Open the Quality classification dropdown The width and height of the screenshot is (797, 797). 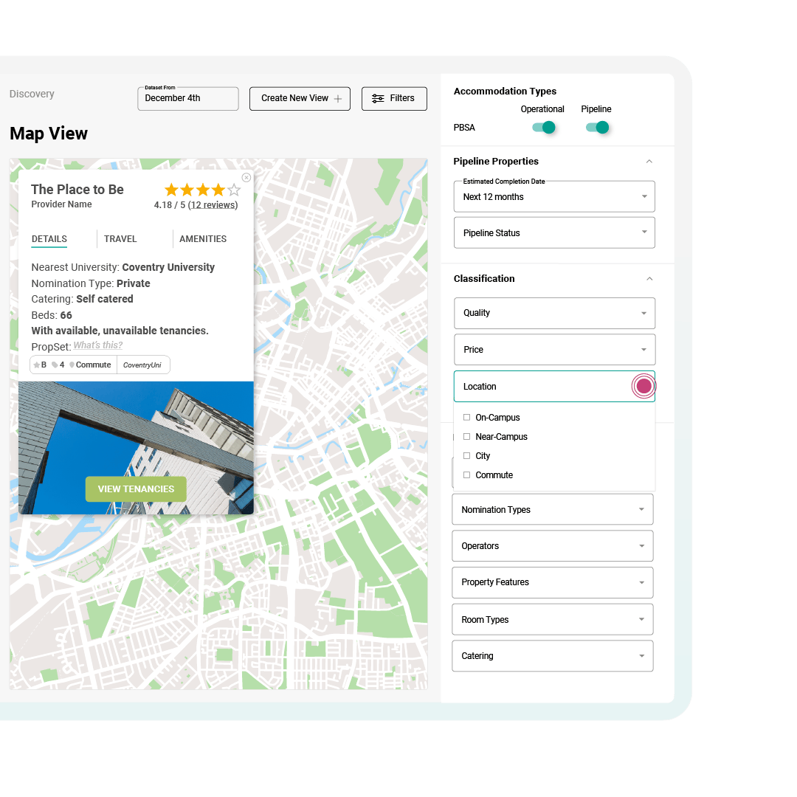(x=554, y=313)
